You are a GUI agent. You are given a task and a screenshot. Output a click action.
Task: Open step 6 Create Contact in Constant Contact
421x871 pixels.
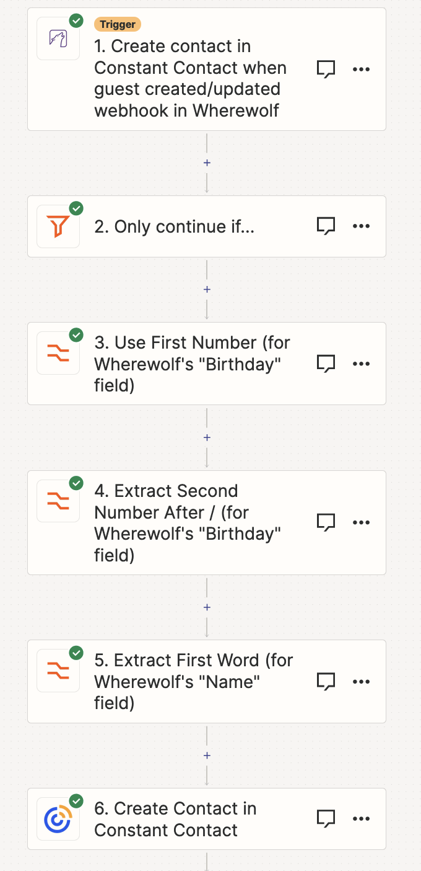point(207,819)
